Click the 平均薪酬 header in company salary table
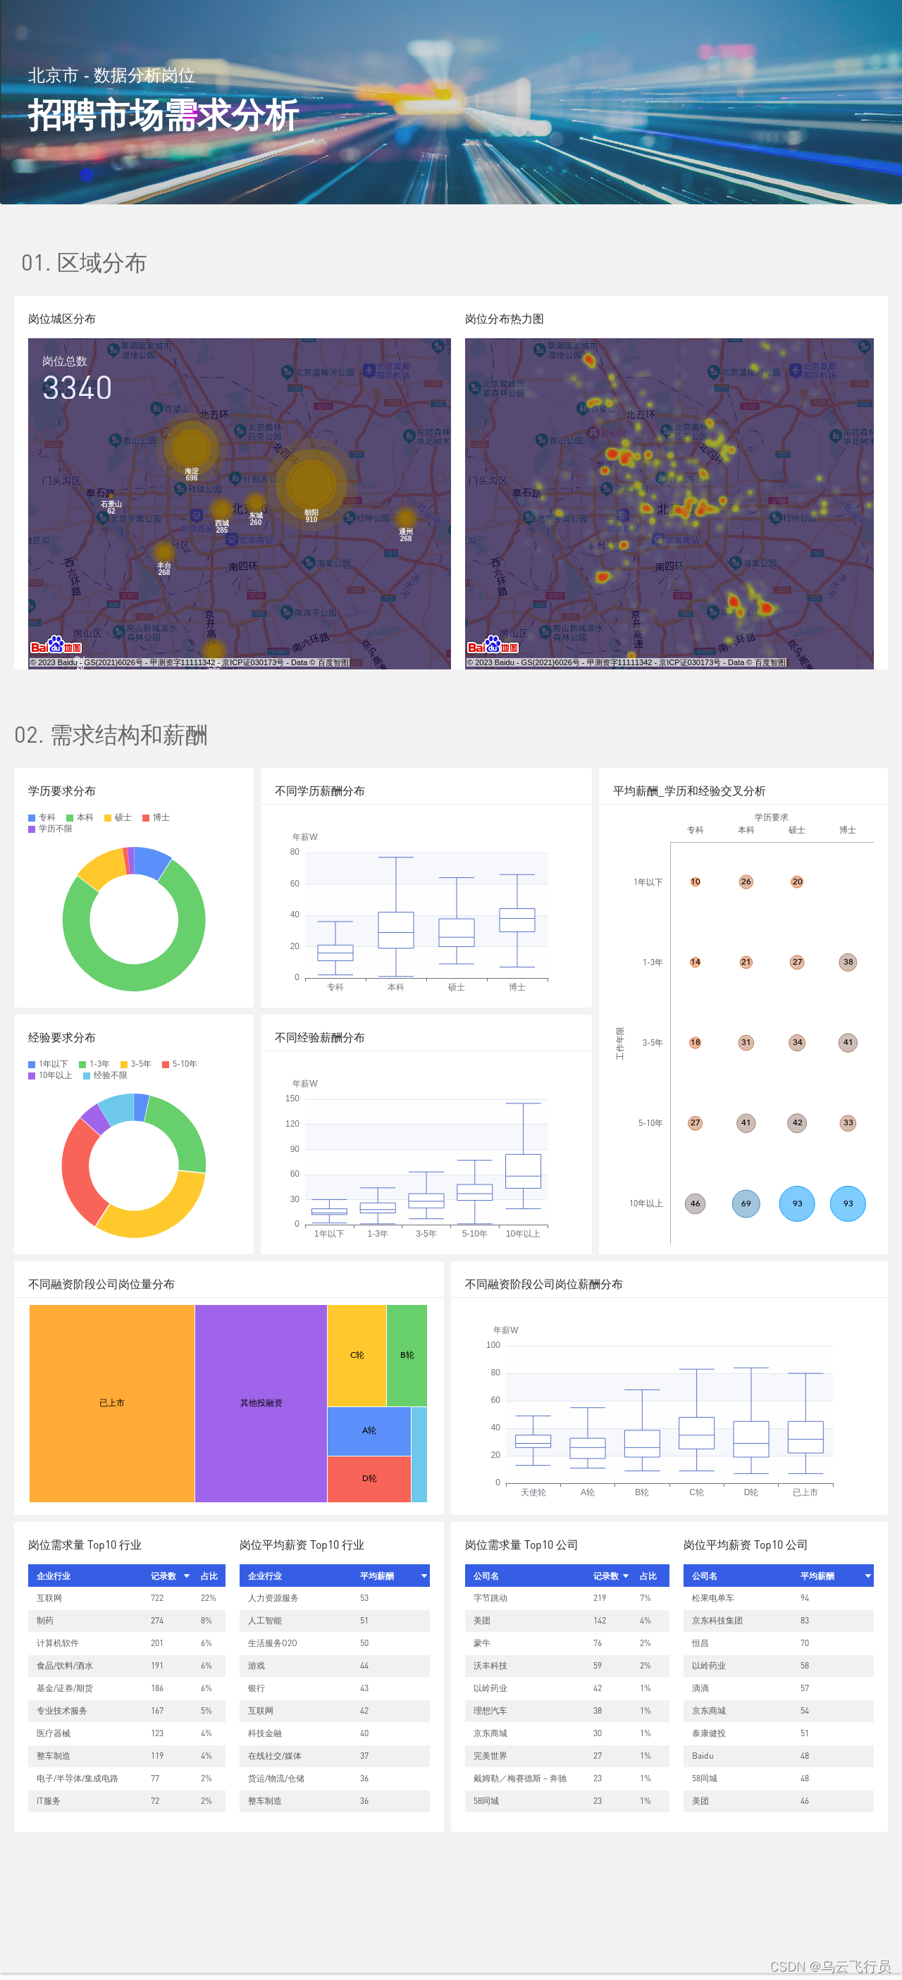 coord(817,1576)
